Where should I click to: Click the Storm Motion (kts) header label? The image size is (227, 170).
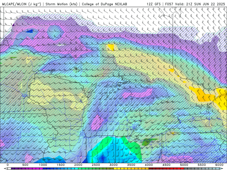pyautogui.click(x=61, y=4)
